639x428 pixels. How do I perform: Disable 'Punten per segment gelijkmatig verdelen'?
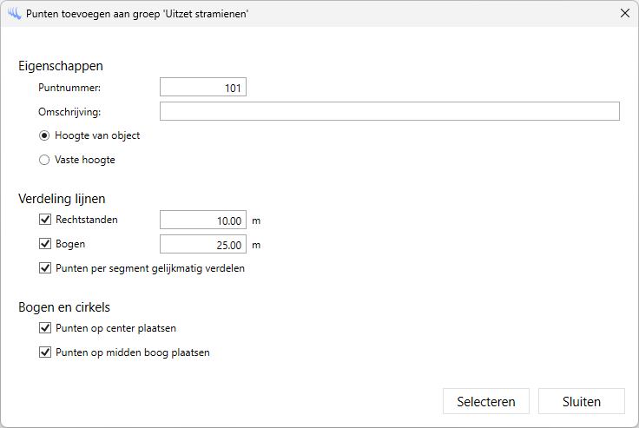tap(45, 268)
